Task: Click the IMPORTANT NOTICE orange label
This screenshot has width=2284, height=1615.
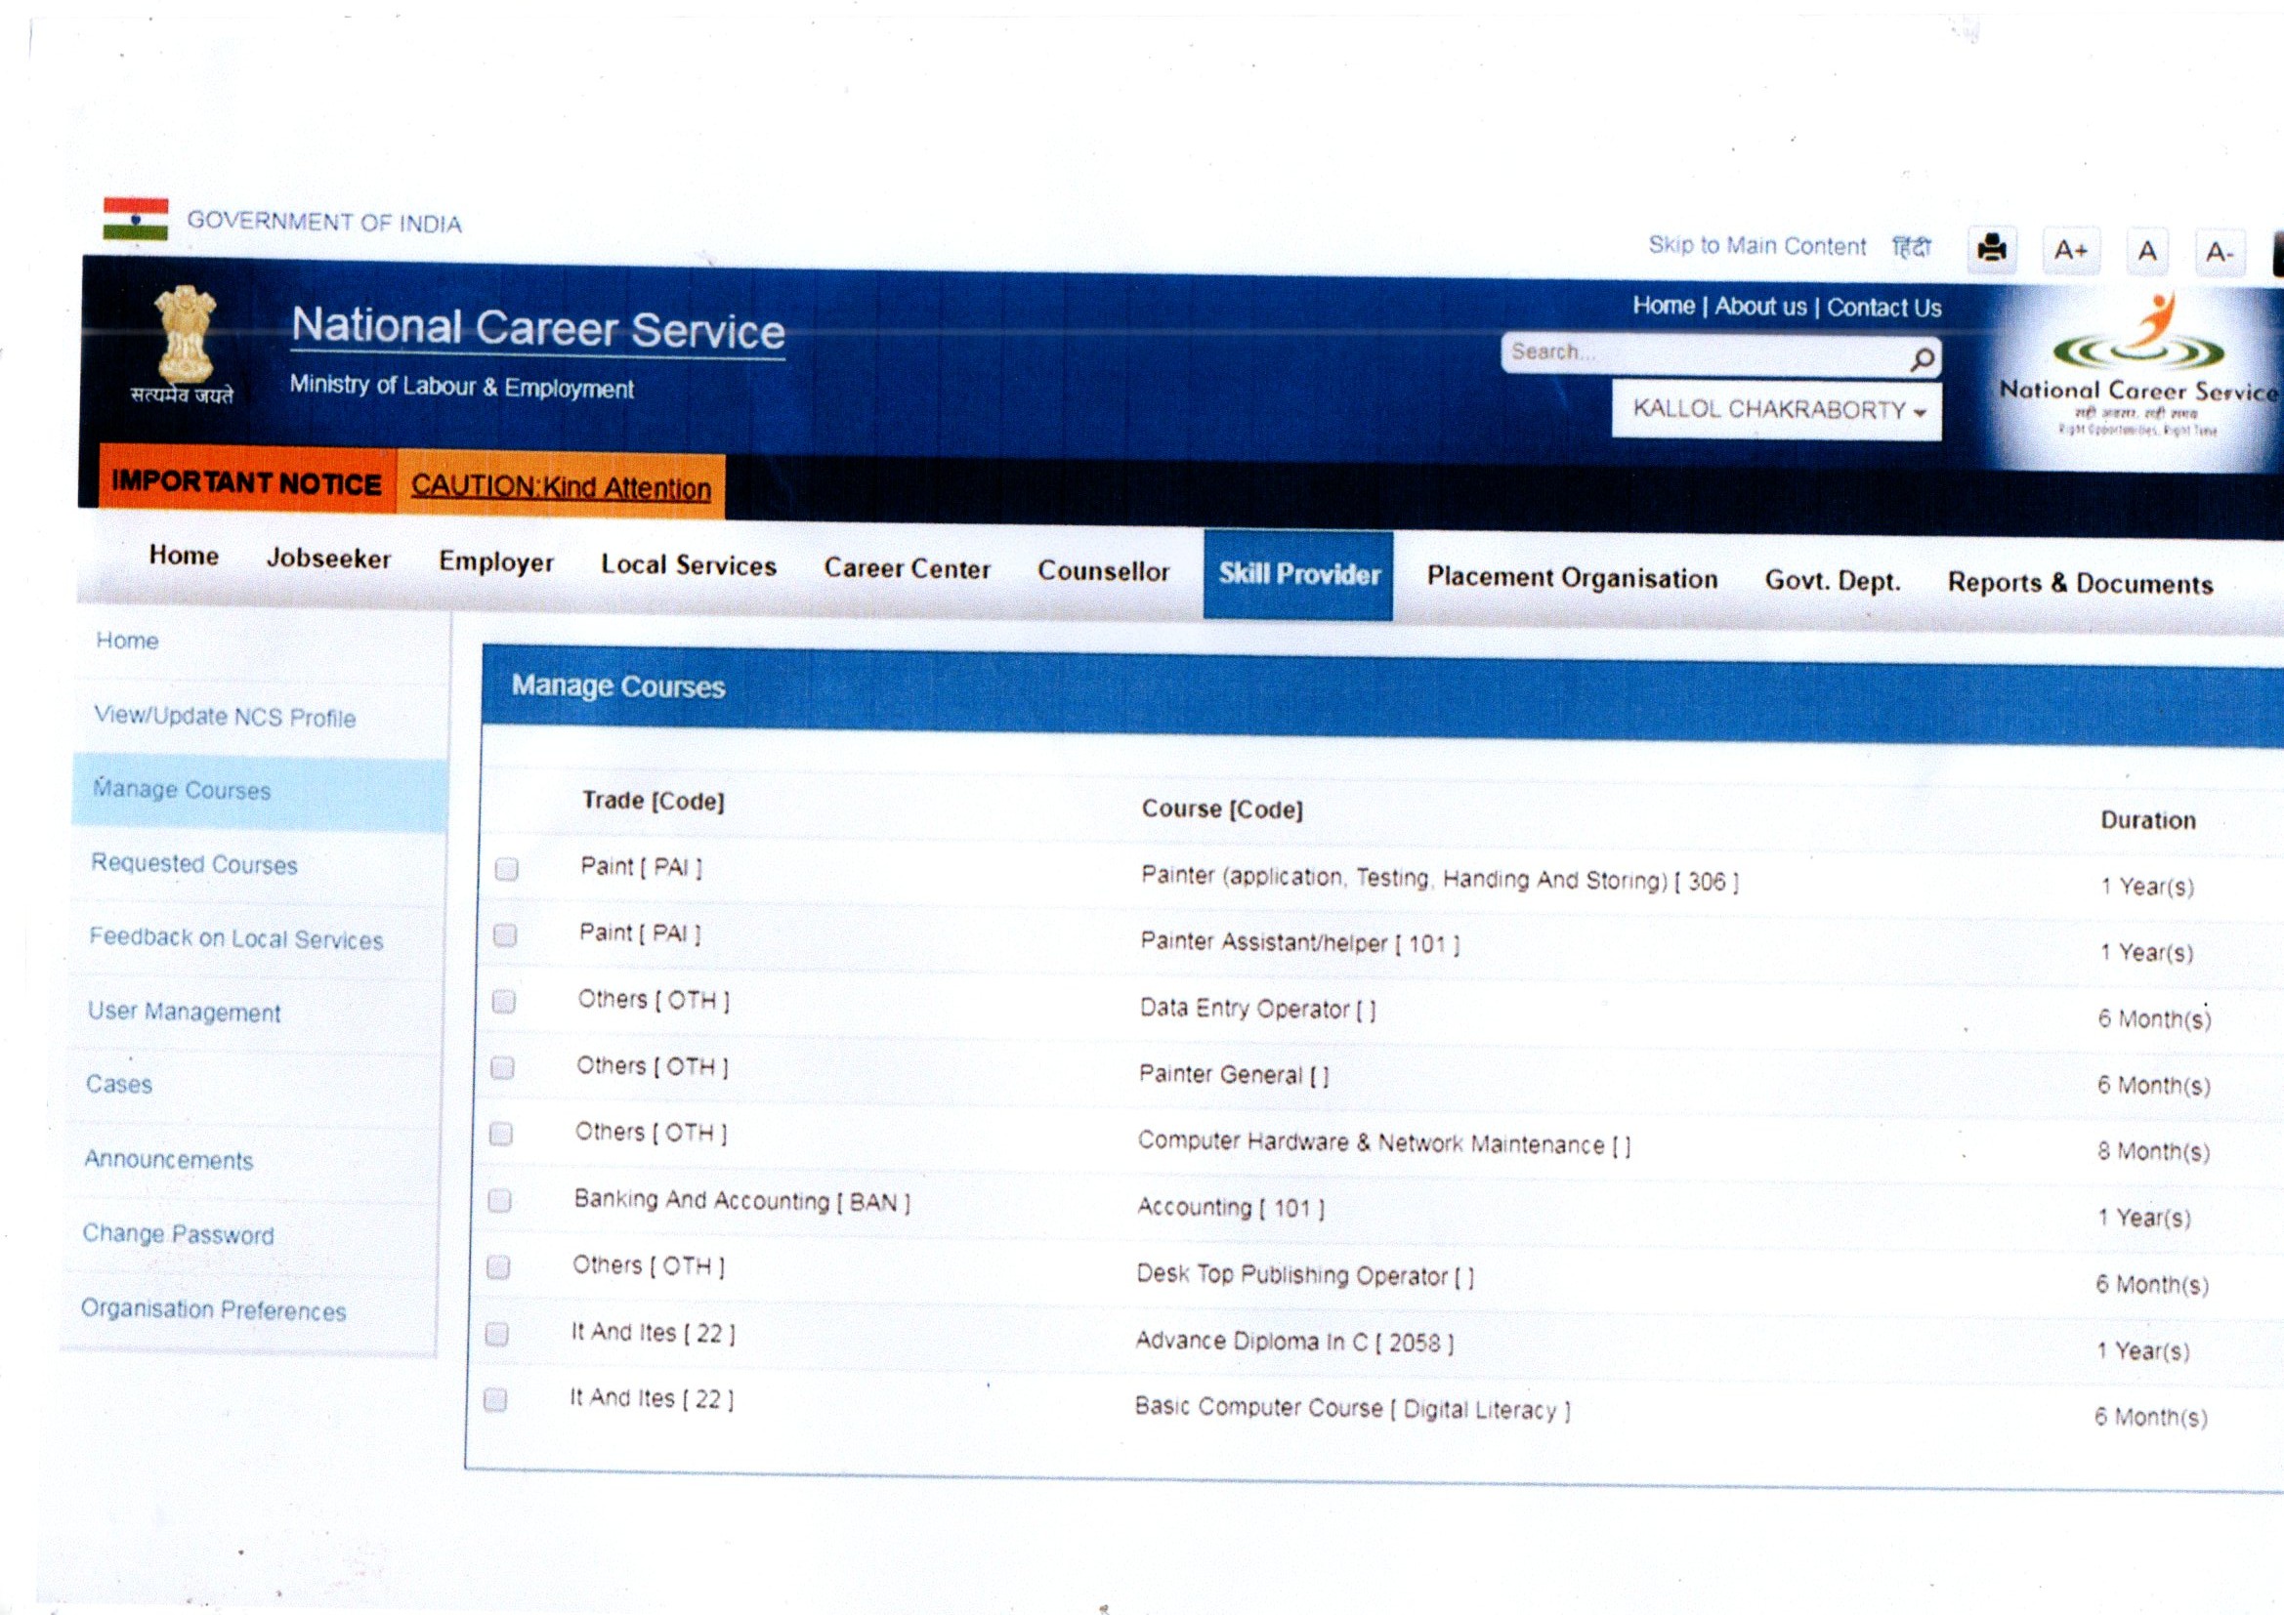Action: pyautogui.click(x=247, y=482)
